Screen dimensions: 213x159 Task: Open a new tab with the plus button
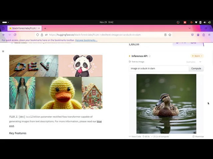(x=45, y=28)
